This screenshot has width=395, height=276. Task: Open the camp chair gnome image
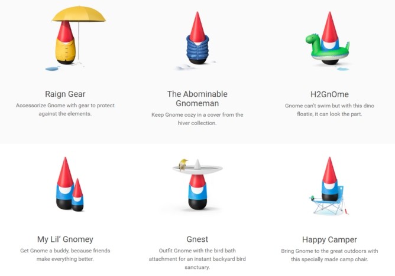(329, 186)
